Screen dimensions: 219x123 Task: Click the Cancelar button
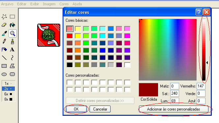(x=100, y=109)
